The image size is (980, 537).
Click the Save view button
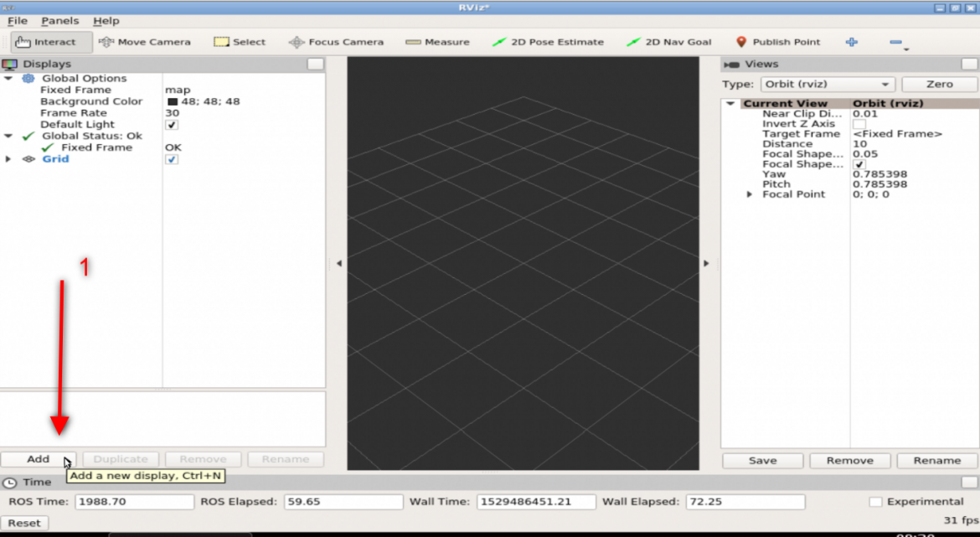pos(762,461)
